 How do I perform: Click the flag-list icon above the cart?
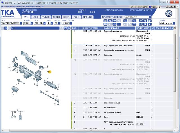click(134, 21)
